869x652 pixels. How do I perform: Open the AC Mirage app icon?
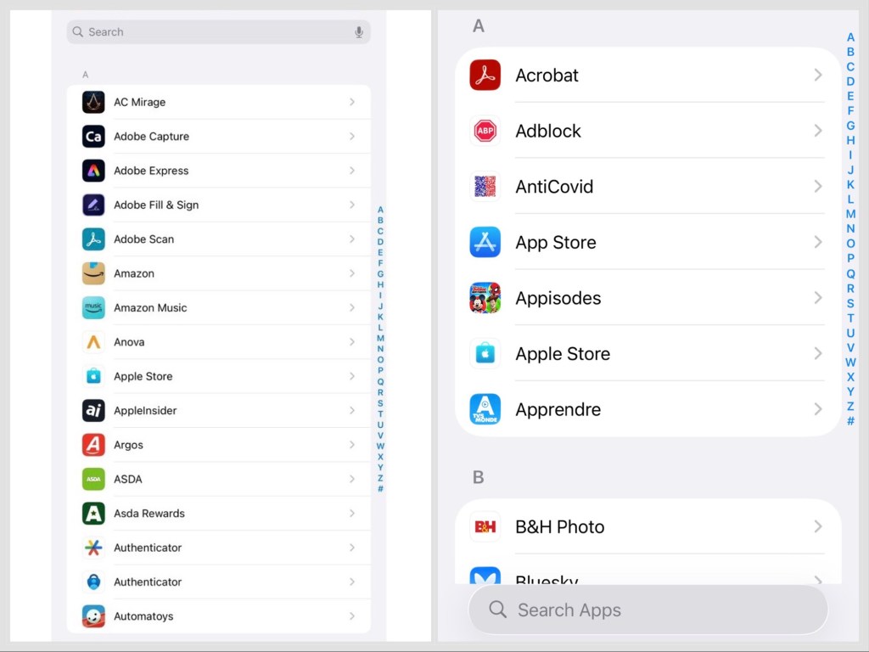pos(93,102)
